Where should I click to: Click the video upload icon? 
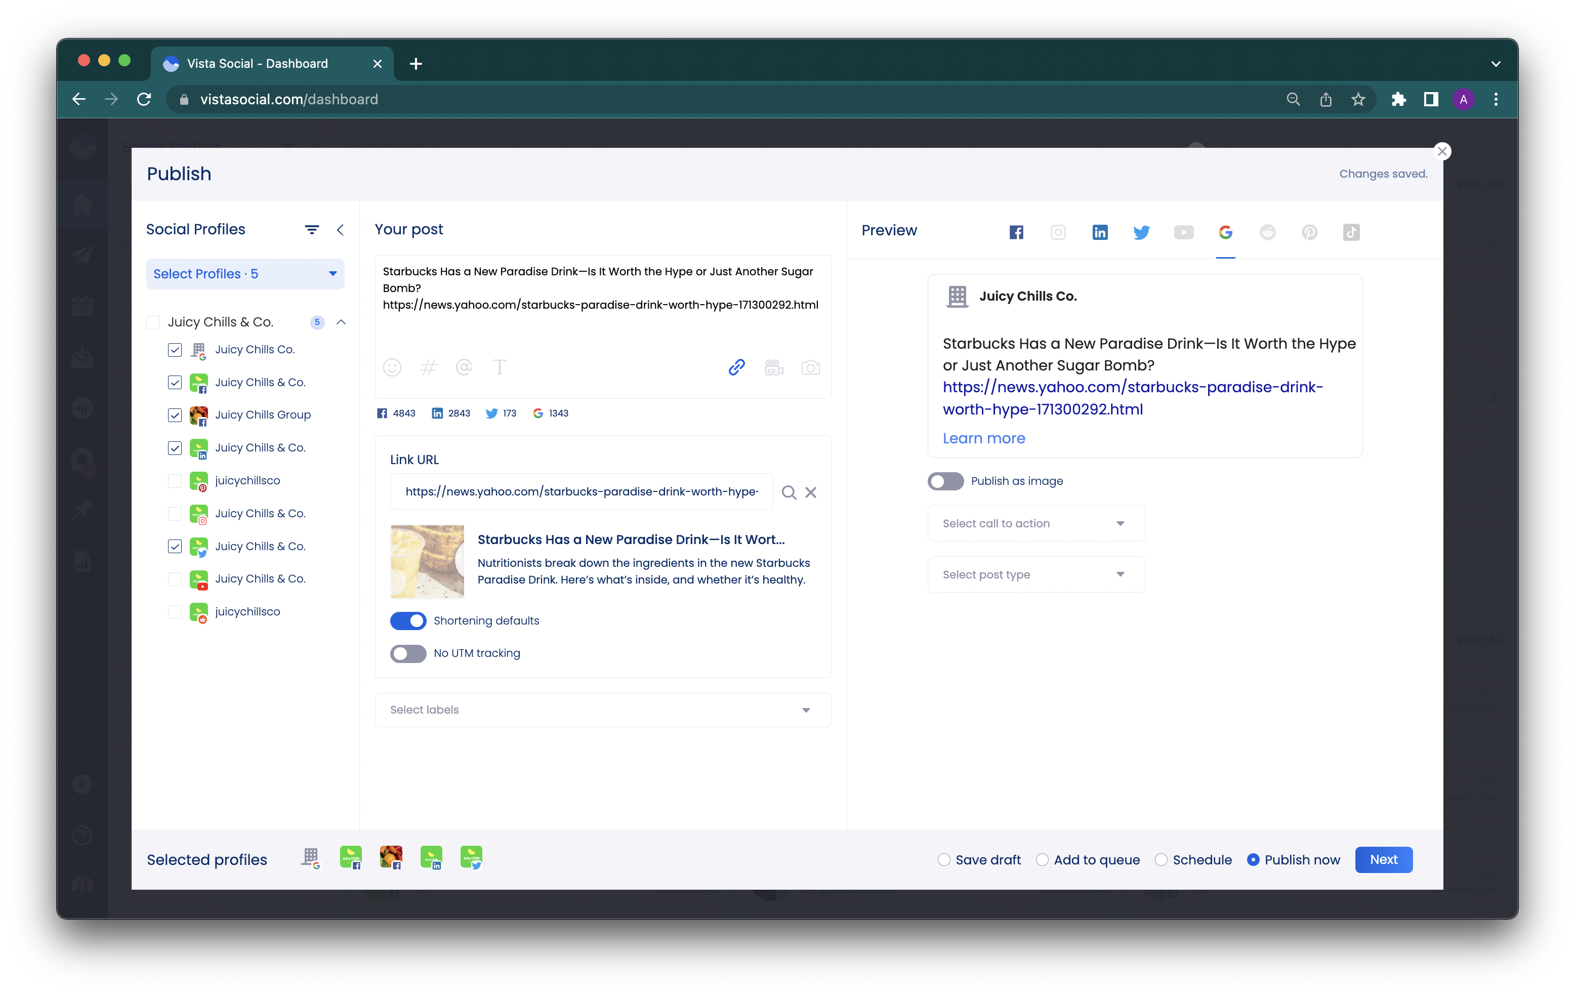pos(774,367)
